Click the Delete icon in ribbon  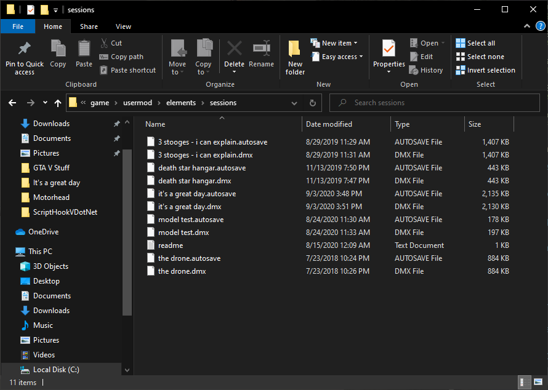[234, 48]
